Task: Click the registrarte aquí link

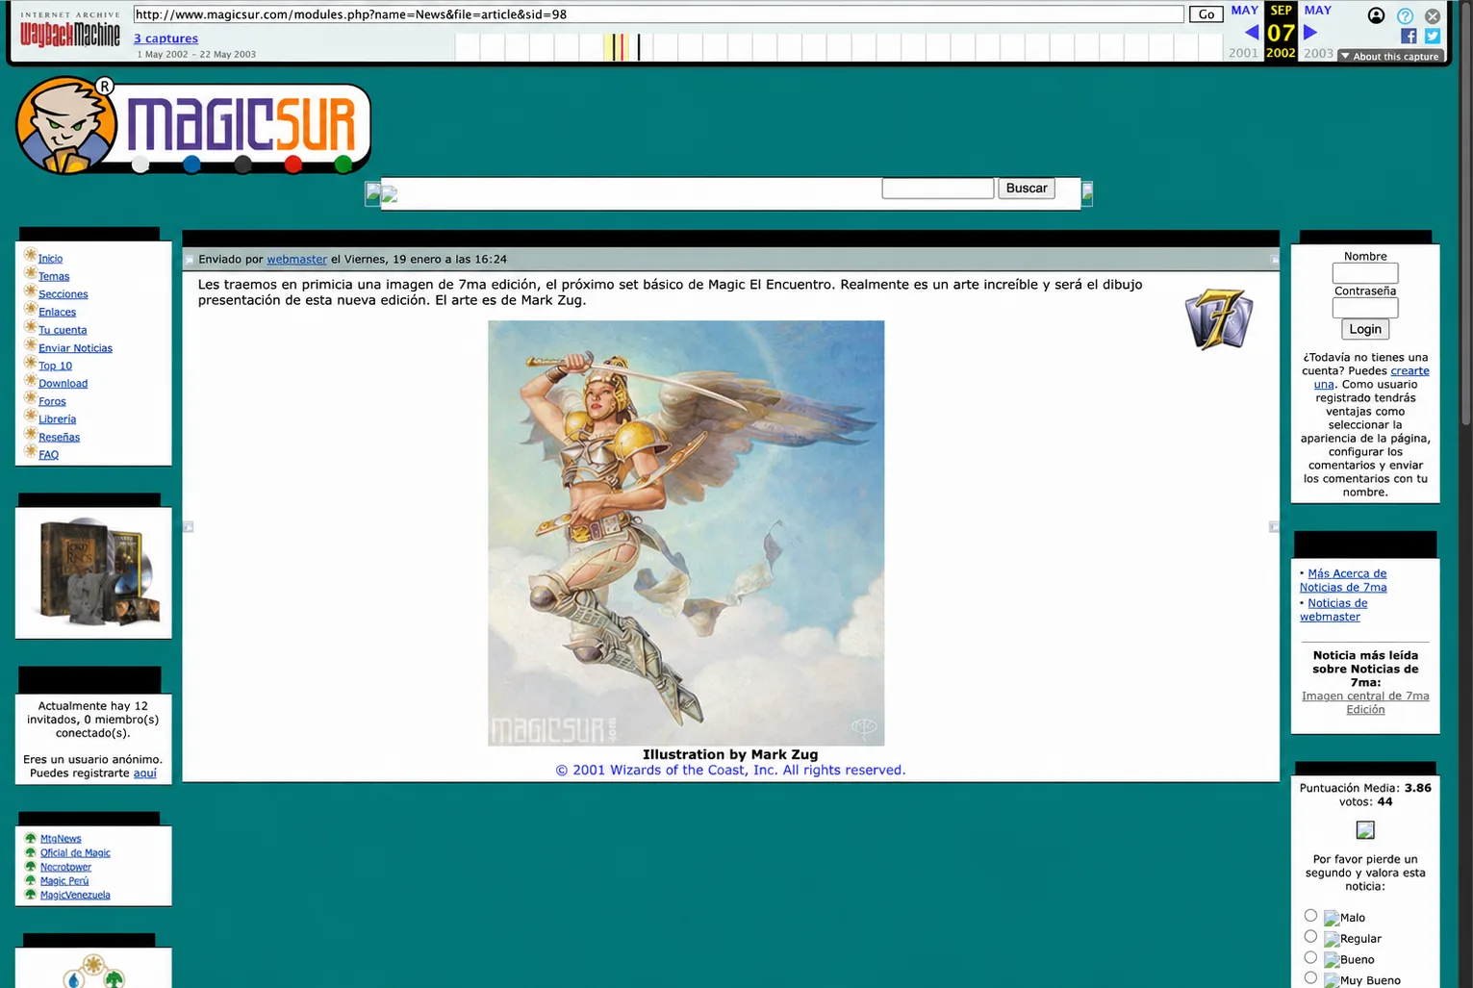Action: [144, 773]
